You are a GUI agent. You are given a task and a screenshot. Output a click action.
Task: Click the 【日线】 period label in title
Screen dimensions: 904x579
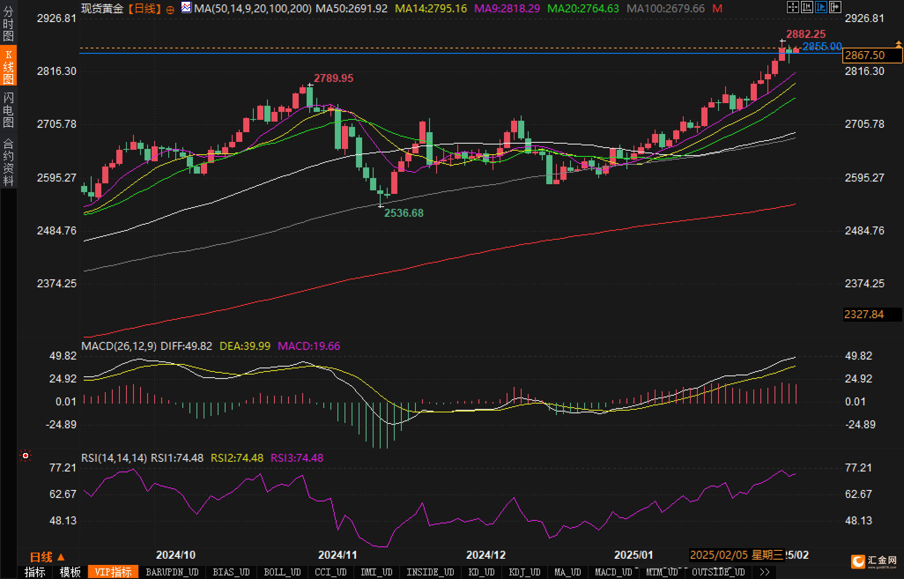145,8
